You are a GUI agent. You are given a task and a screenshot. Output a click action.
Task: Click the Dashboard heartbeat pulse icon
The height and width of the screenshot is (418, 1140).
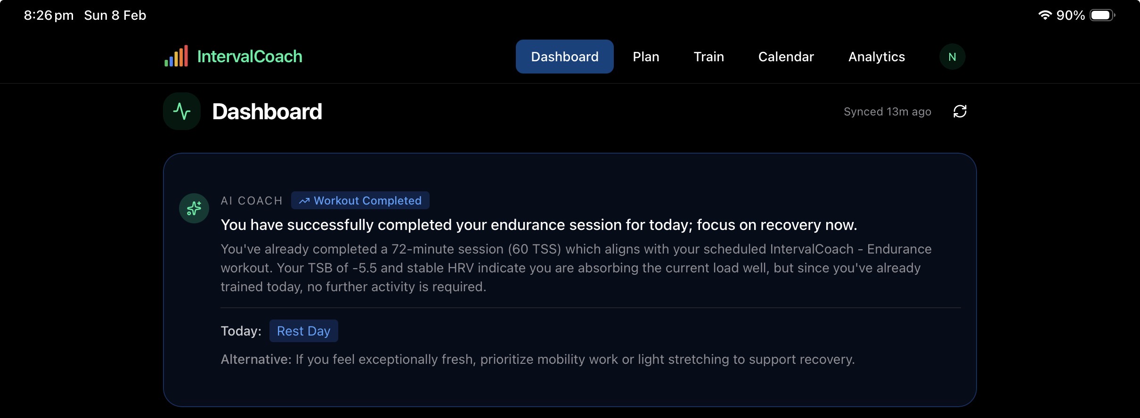point(182,112)
